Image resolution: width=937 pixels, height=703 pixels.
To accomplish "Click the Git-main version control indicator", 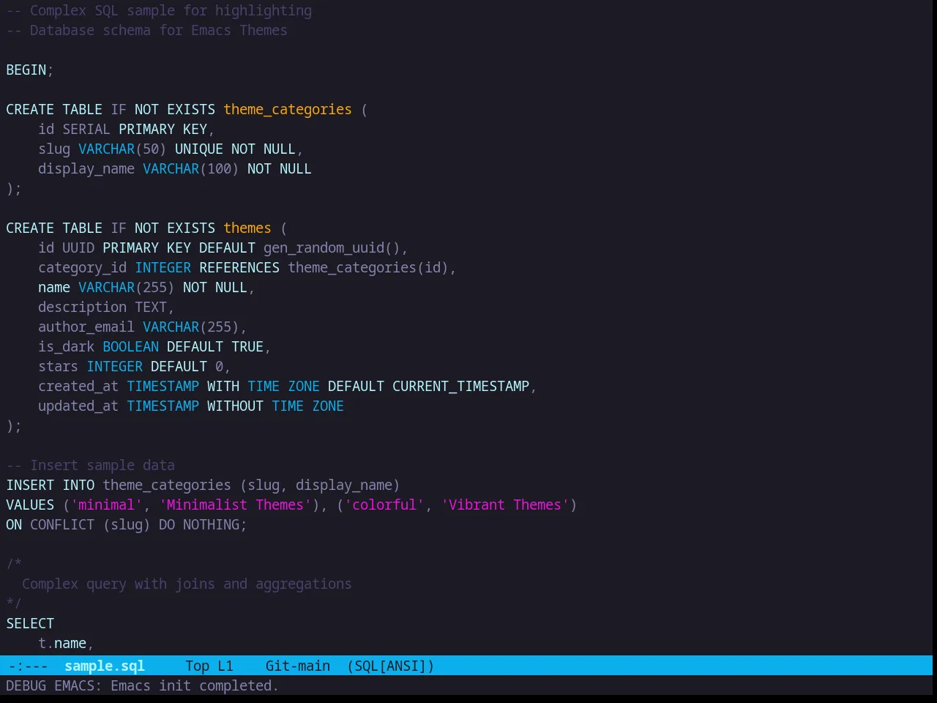I will pyautogui.click(x=297, y=666).
